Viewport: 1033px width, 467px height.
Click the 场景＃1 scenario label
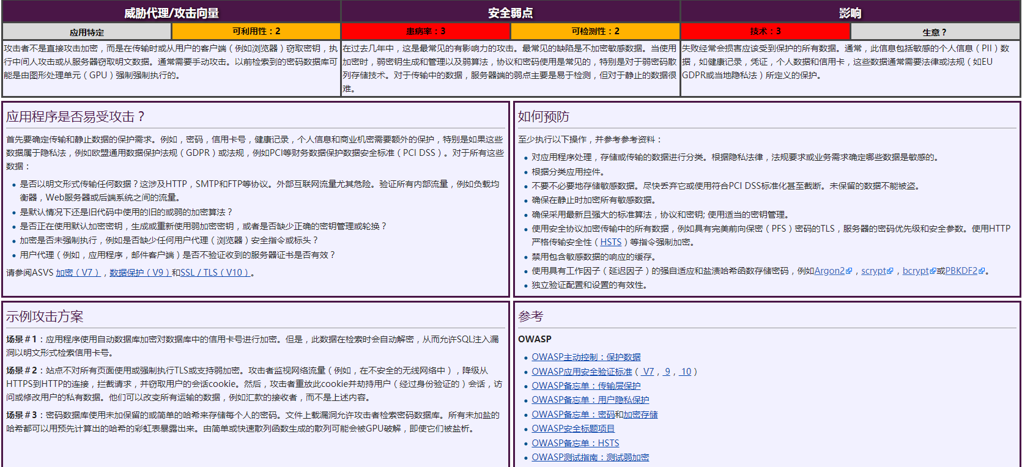coord(21,339)
